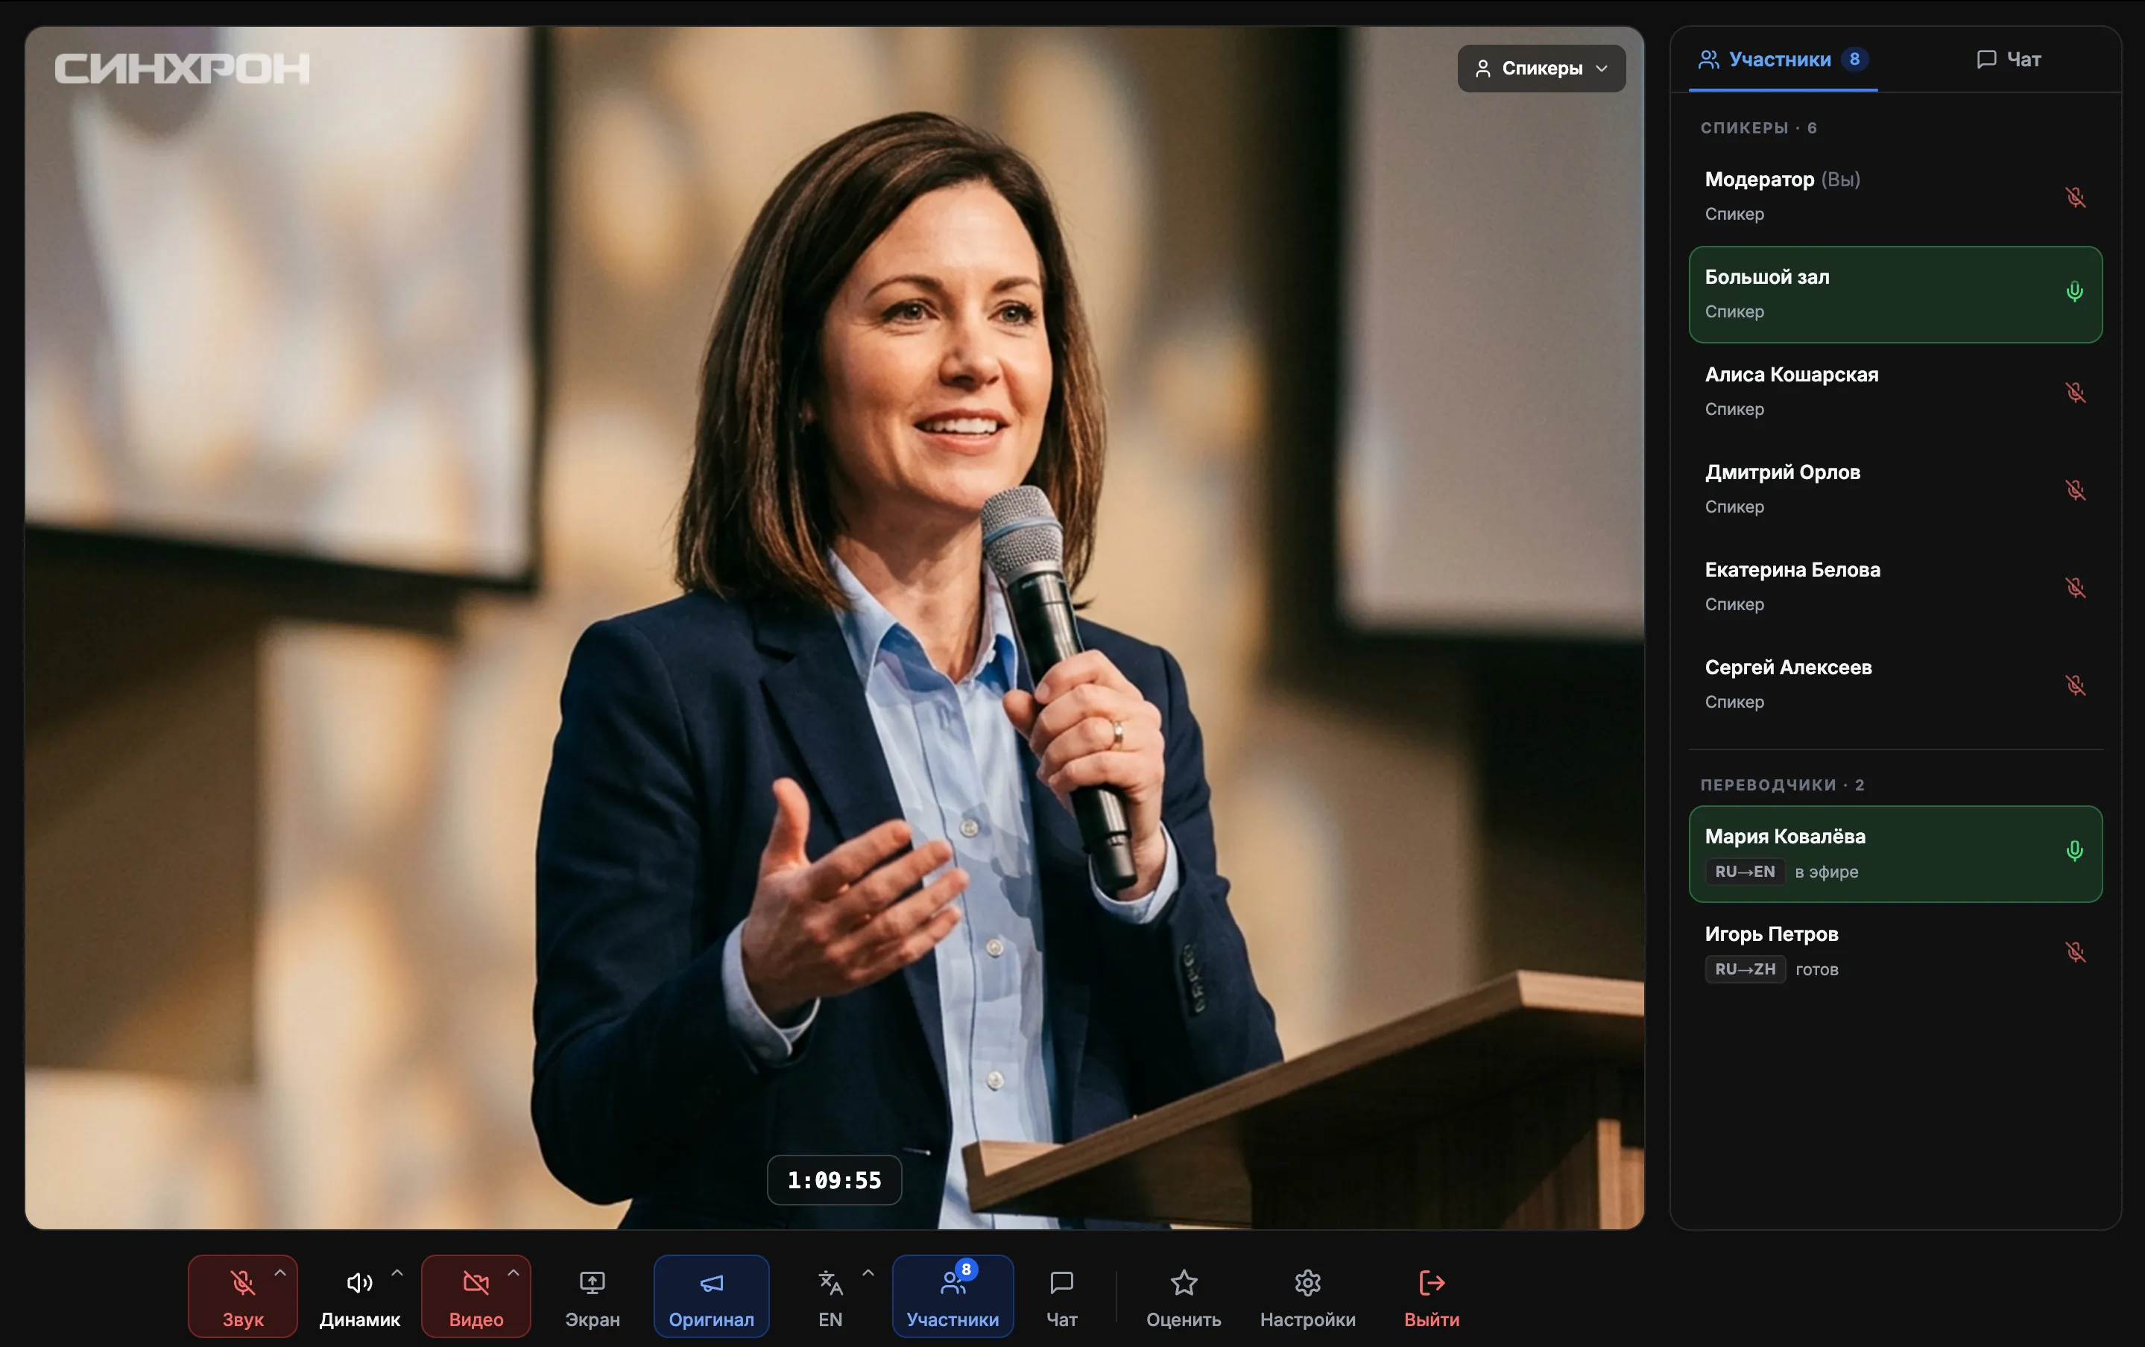Select interpreter name Игорь Петров
This screenshot has height=1347, width=2145.
point(1771,934)
